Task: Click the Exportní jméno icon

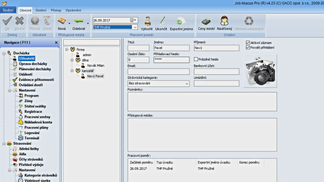Action: (x=181, y=21)
